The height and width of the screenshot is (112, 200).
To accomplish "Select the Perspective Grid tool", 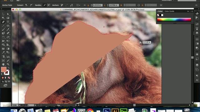I will (x=8, y=45).
